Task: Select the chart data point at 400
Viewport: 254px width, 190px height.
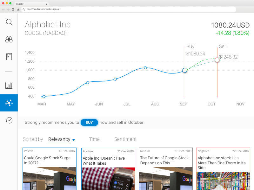Action: coord(44,97)
